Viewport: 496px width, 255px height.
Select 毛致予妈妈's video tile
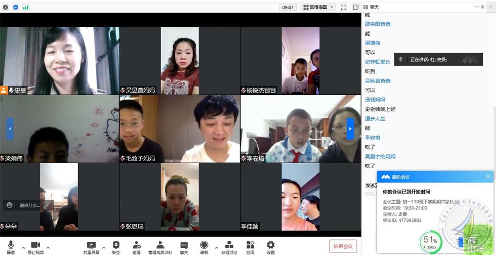[x=180, y=129]
